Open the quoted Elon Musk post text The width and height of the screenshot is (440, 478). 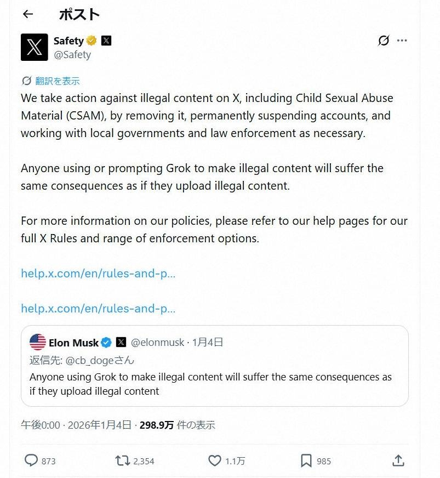(210, 384)
